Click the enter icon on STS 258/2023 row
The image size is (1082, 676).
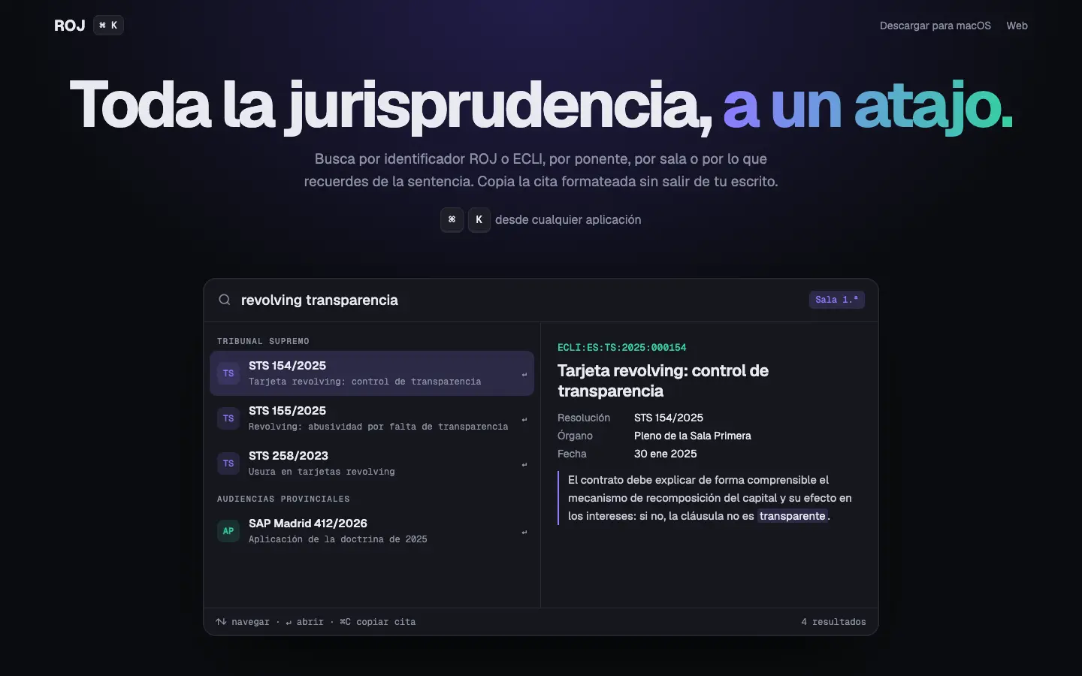coord(524,464)
